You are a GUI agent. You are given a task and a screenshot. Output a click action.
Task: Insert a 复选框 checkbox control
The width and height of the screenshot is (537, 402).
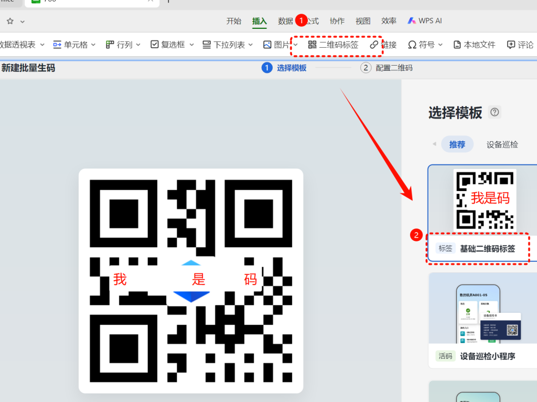click(x=167, y=45)
